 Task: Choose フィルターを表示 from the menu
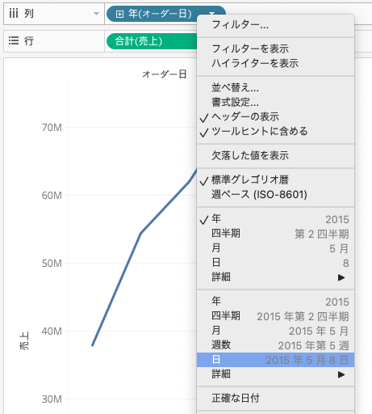click(275, 49)
